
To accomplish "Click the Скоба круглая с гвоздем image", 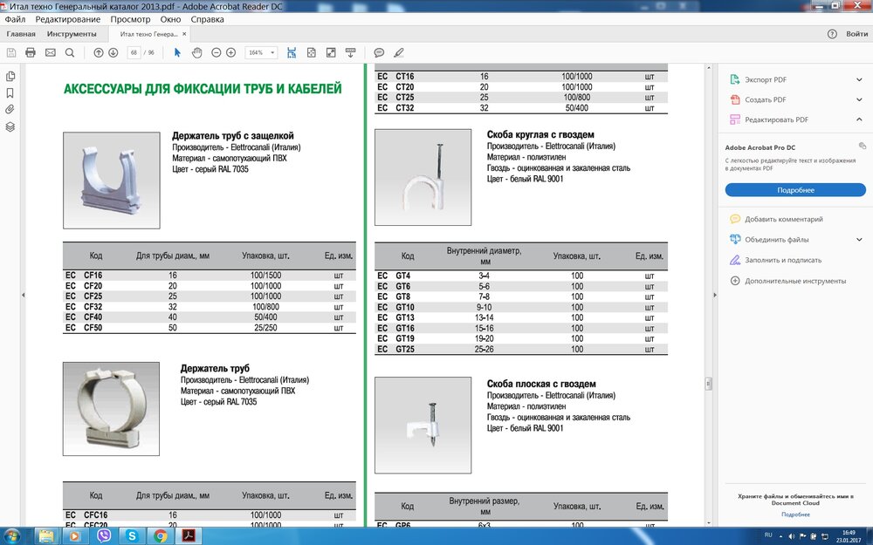I will pyautogui.click(x=423, y=177).
